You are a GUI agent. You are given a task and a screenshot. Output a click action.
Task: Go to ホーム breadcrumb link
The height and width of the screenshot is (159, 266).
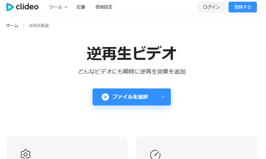[x=12, y=26]
